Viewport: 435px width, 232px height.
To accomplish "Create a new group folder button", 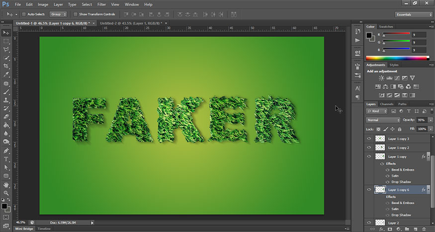I will (x=407, y=229).
